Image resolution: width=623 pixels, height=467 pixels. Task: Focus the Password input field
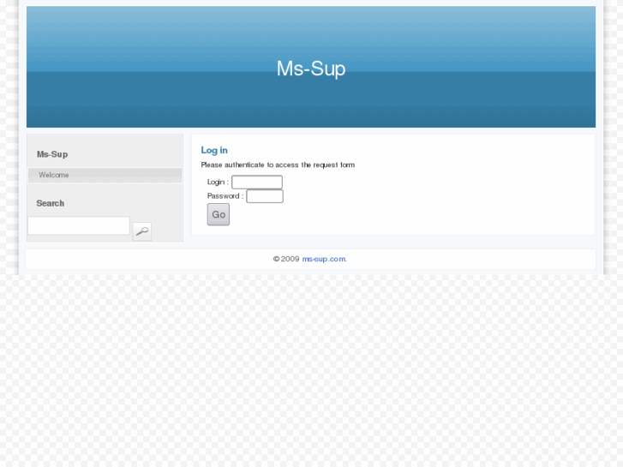(x=265, y=196)
